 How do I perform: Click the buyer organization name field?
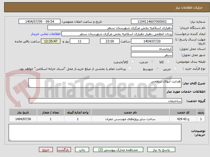tap(110, 28)
